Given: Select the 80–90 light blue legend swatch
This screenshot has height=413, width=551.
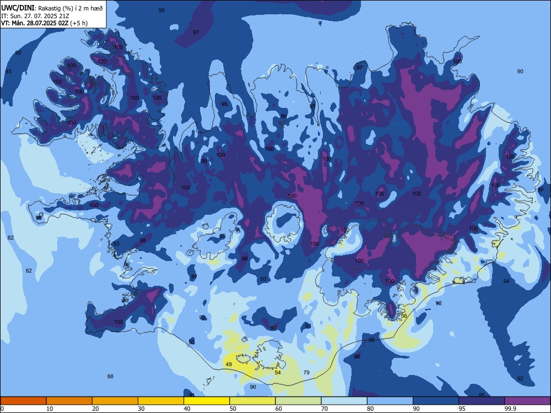Looking at the screenshot, I should coord(390,401).
